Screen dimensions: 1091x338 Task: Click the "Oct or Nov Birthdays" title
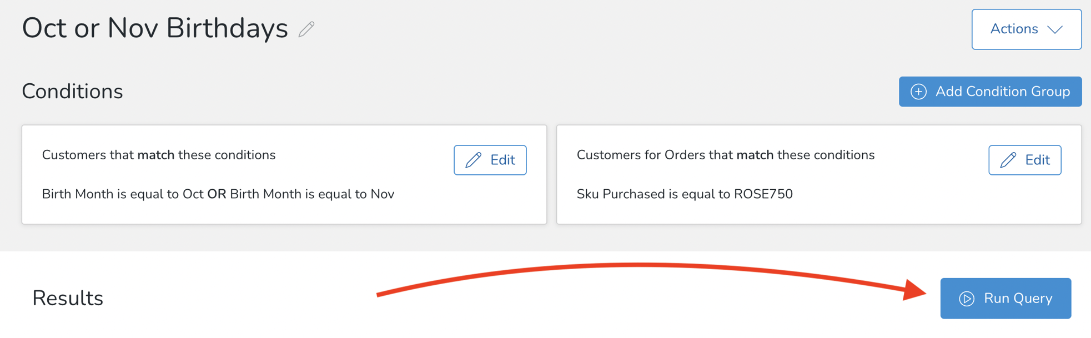pos(155,28)
